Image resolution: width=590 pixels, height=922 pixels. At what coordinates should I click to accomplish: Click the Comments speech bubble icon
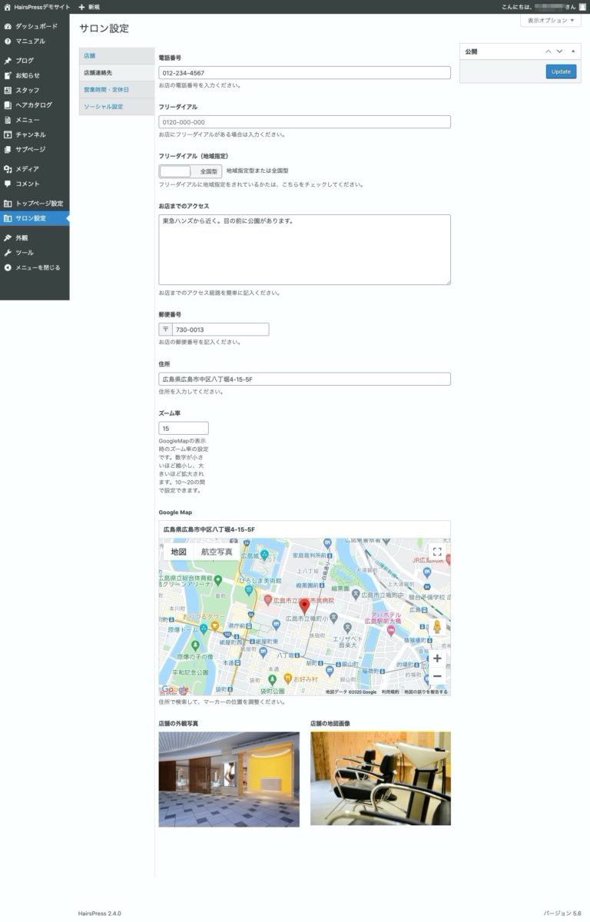[x=8, y=184]
